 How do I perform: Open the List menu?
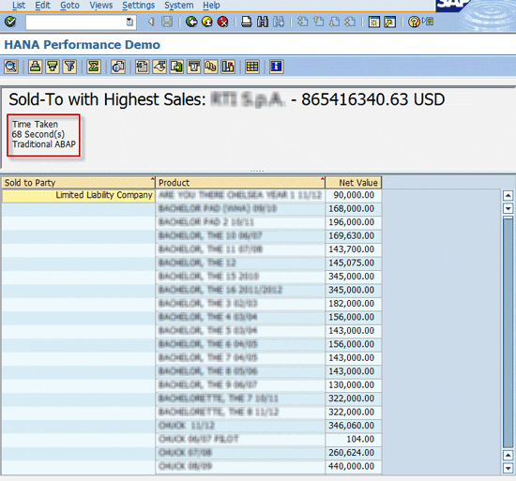tap(19, 6)
